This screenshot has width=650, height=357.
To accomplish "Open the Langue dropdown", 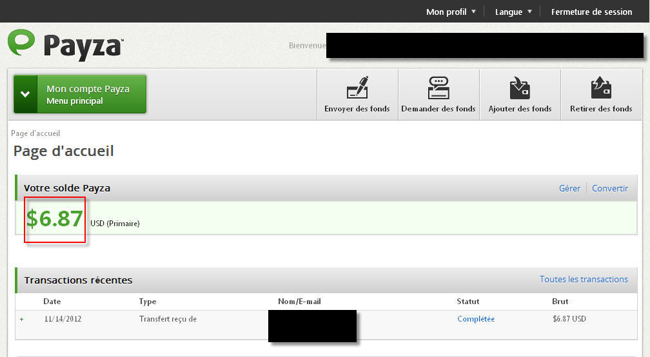I will coord(513,12).
